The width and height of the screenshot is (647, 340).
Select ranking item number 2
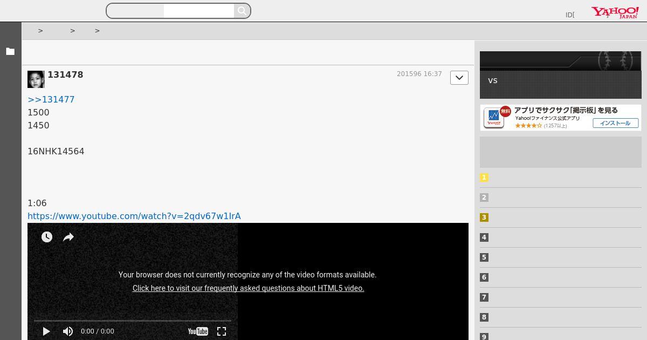484,198
